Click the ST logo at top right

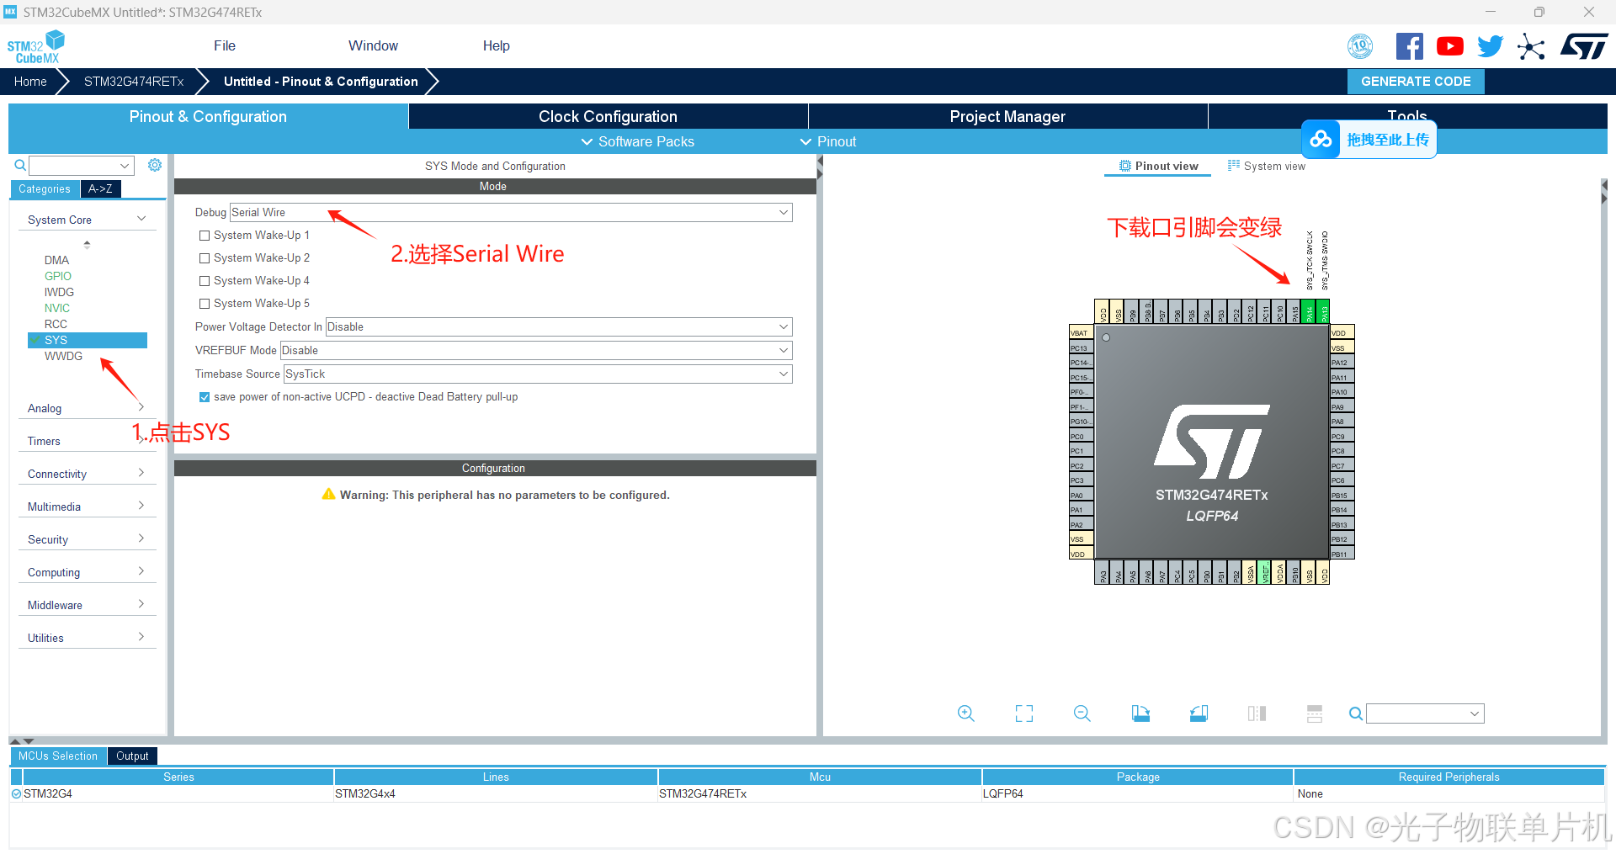coord(1584,46)
